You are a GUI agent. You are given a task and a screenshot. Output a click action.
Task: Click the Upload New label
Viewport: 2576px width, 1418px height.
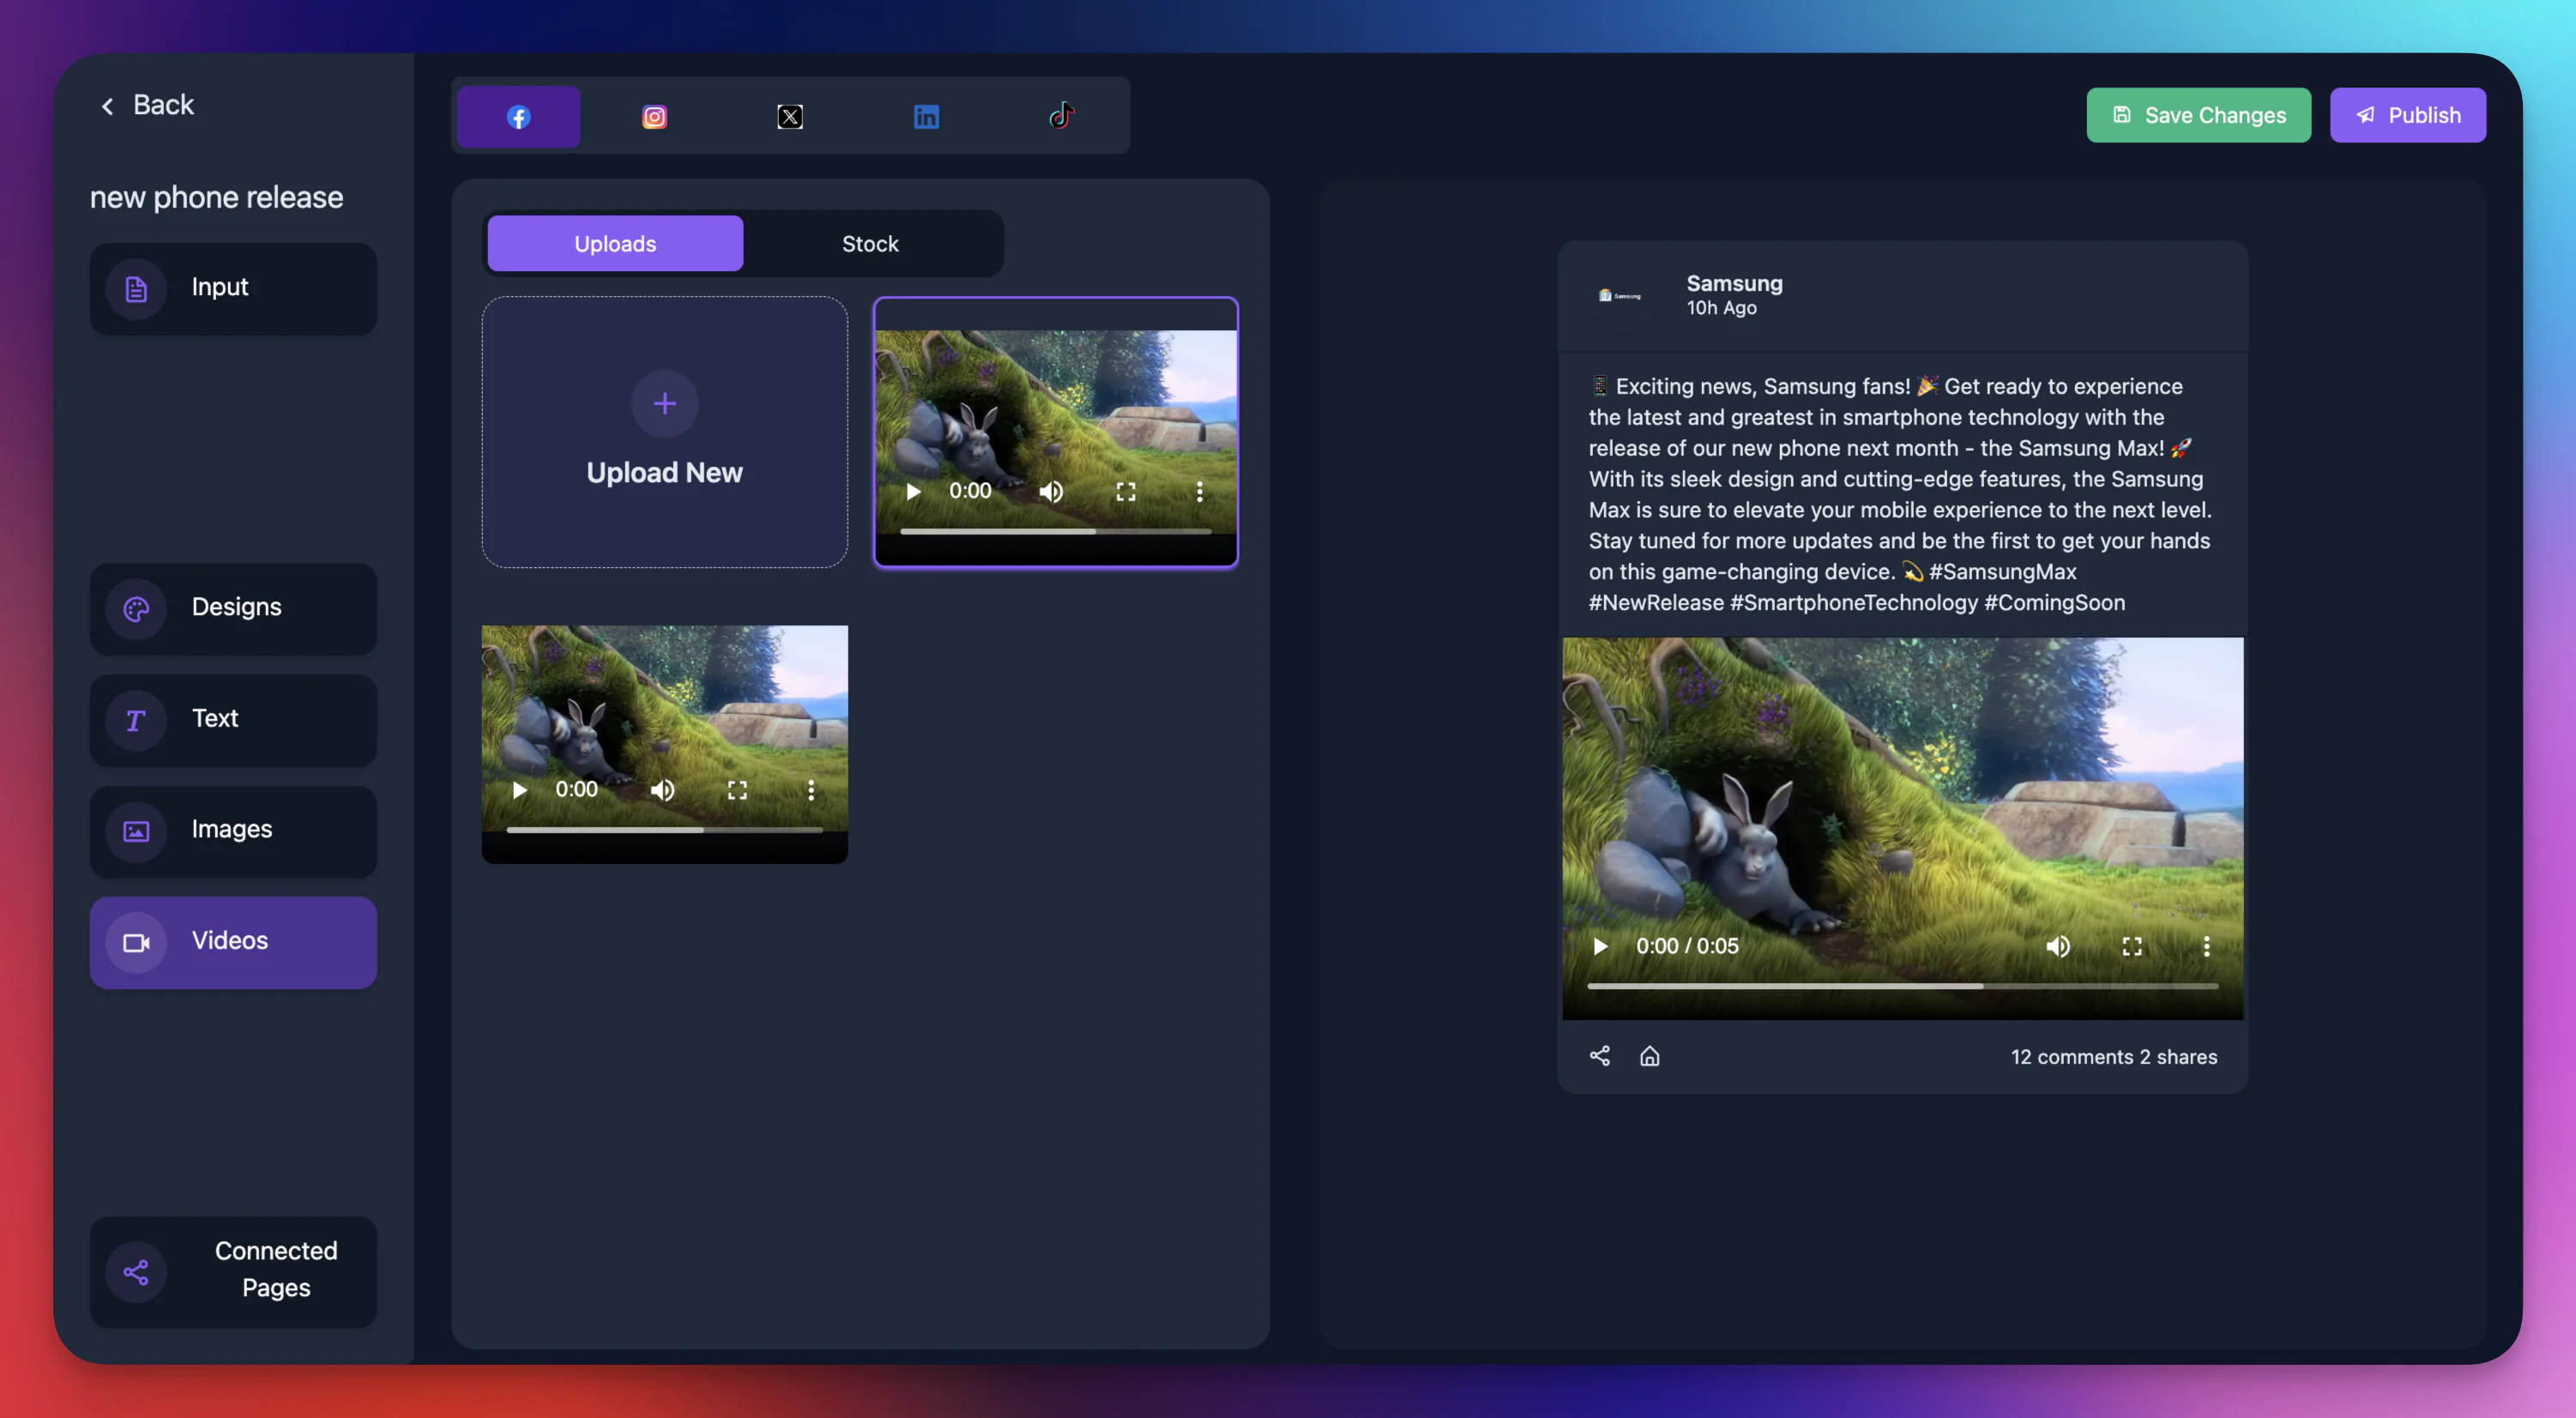coord(664,472)
